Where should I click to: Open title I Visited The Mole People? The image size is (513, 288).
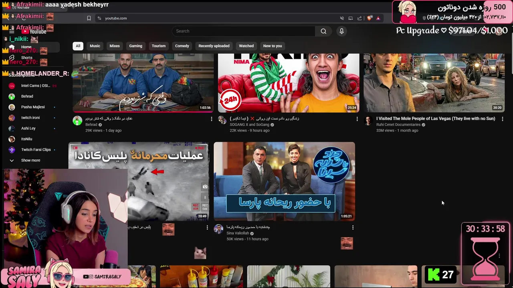pyautogui.click(x=436, y=119)
